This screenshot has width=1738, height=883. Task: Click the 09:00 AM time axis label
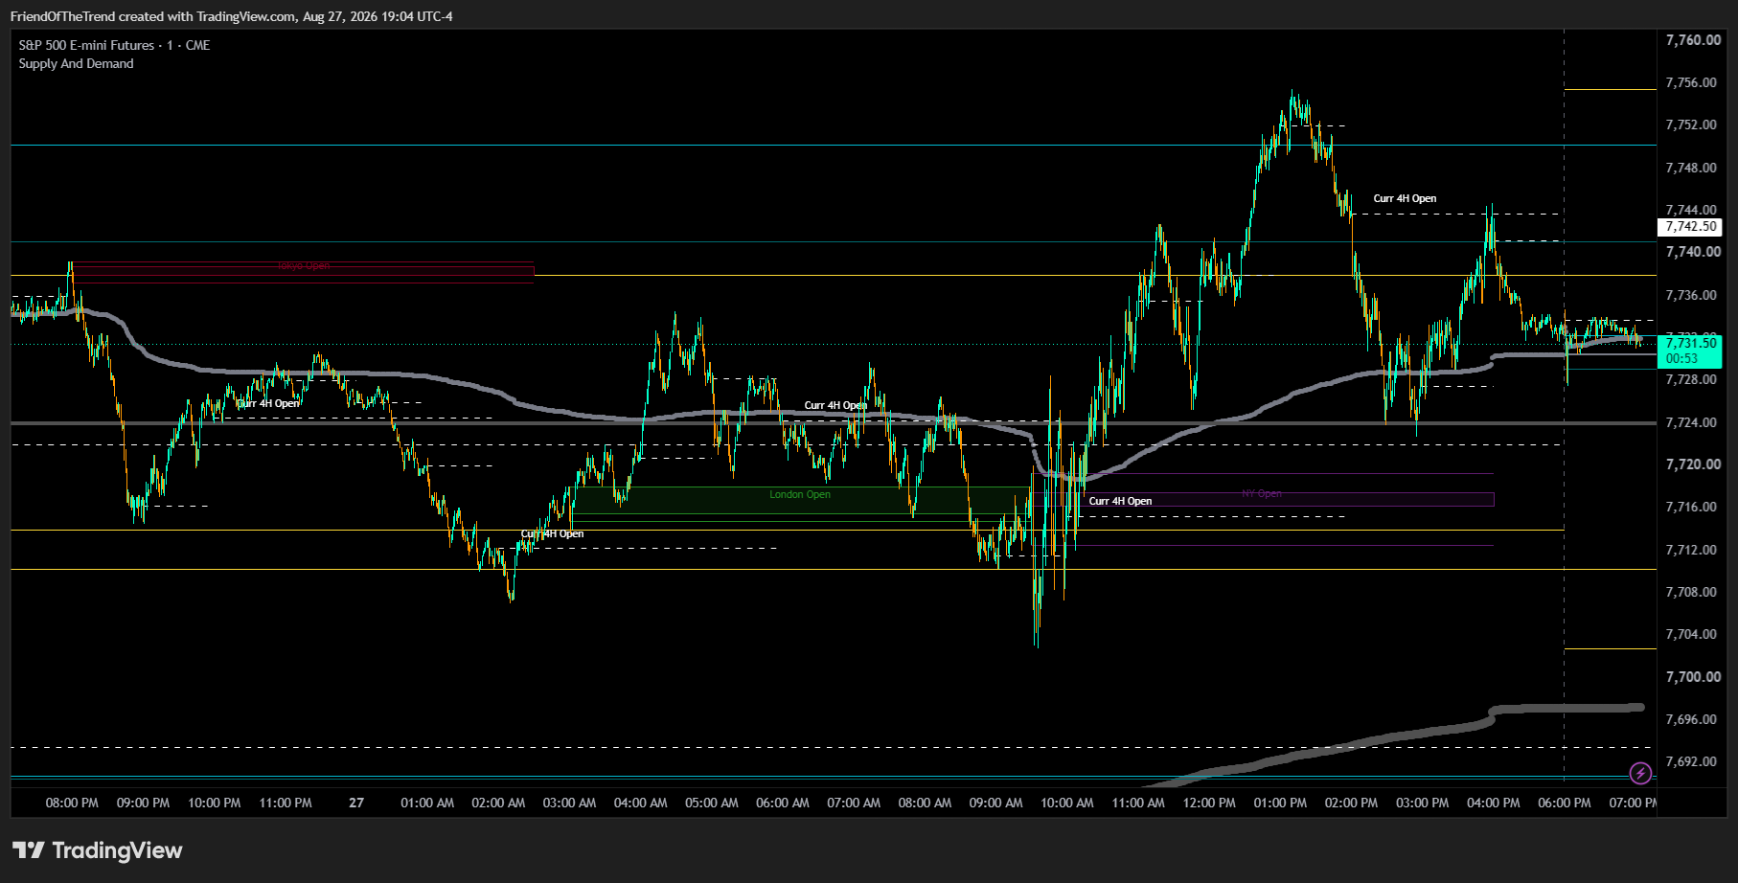point(995,803)
